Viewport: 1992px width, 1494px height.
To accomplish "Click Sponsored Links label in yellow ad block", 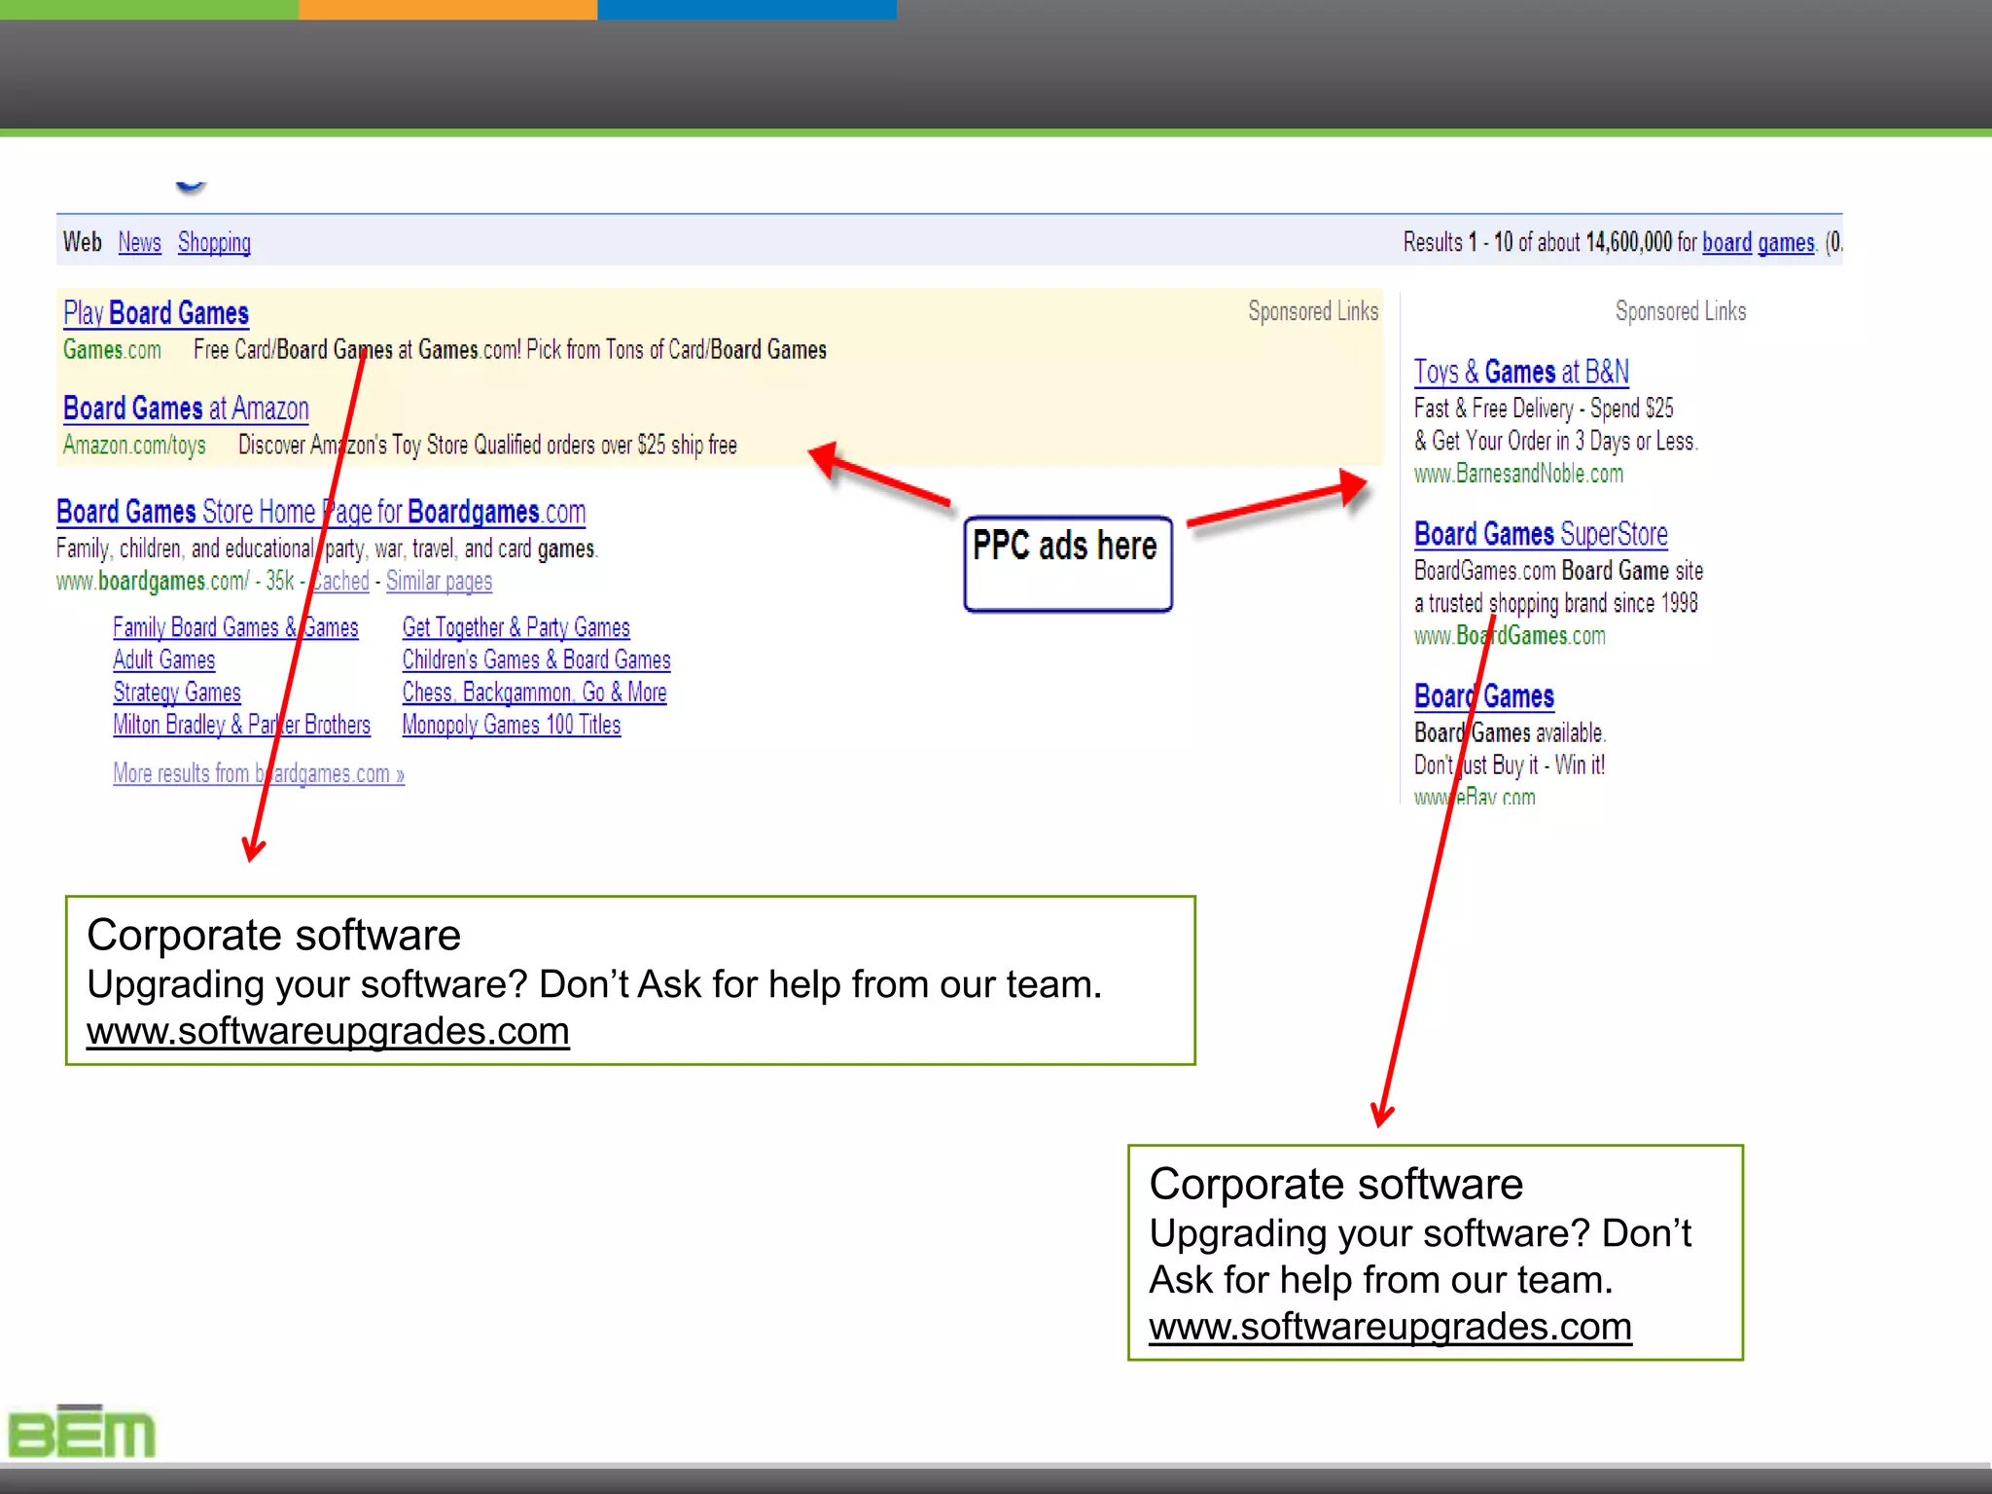I will pyautogui.click(x=1313, y=311).
